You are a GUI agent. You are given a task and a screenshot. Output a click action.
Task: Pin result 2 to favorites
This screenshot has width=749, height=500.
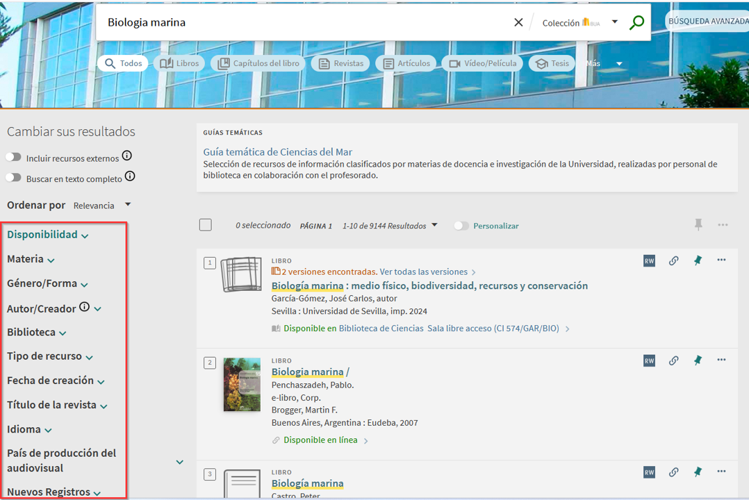click(x=698, y=360)
